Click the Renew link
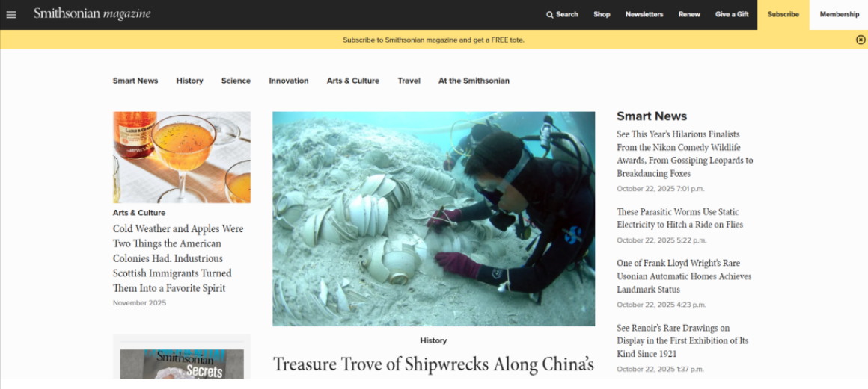This screenshot has height=389, width=868. click(x=689, y=14)
